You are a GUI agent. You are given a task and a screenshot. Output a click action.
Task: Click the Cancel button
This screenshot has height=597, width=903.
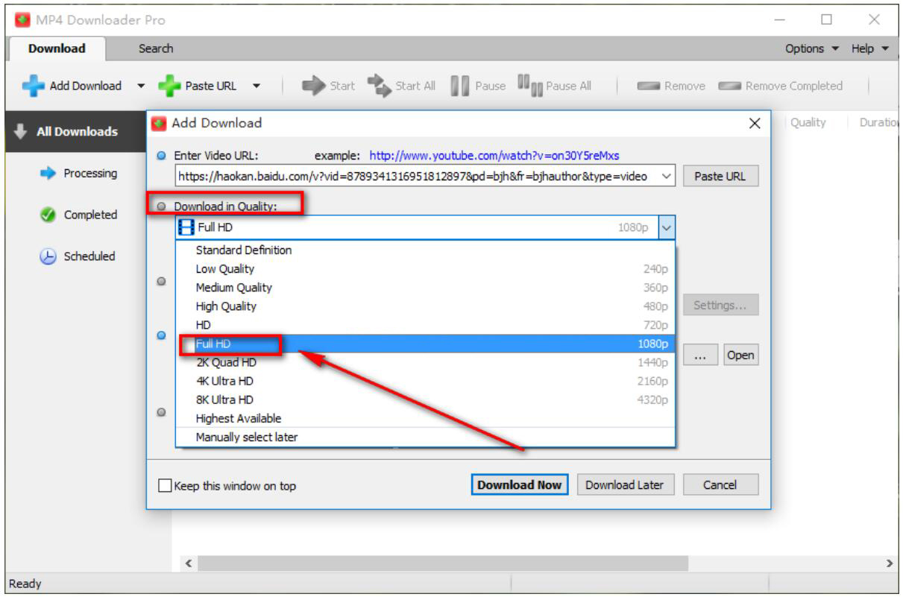720,485
